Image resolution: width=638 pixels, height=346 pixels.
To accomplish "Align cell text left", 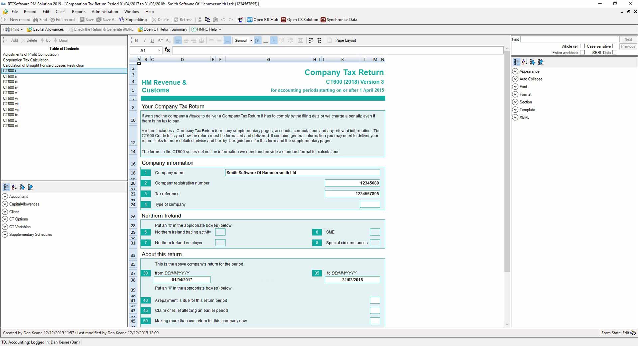I will tap(178, 40).
